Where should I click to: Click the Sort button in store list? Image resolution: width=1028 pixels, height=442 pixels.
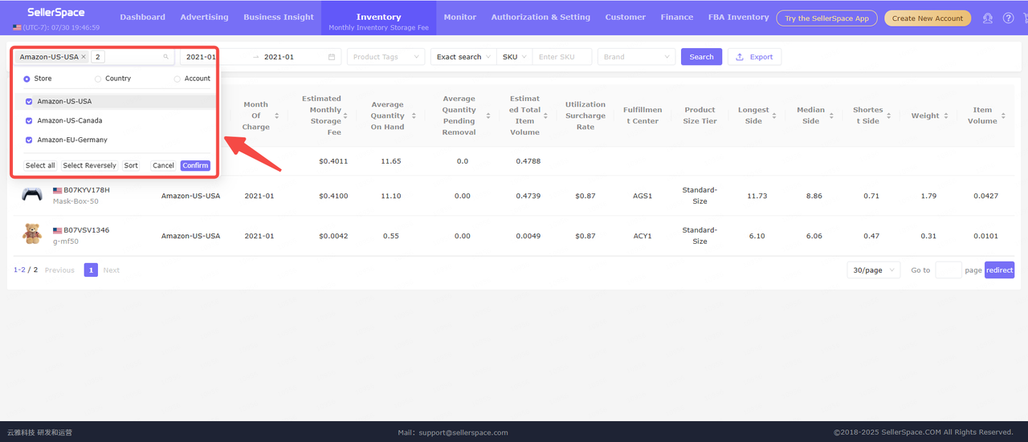click(131, 165)
